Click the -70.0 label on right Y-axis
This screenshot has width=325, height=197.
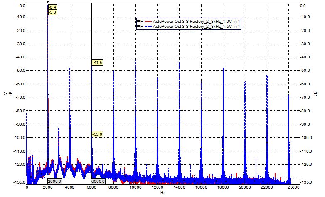[305, 97]
